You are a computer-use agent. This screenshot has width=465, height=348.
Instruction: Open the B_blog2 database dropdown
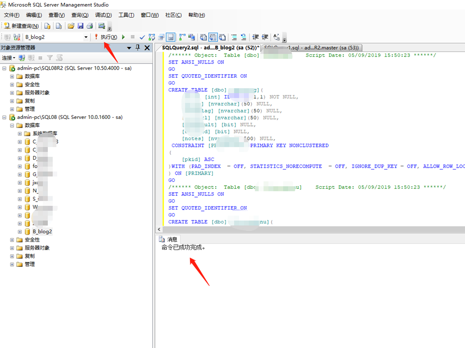click(86, 37)
